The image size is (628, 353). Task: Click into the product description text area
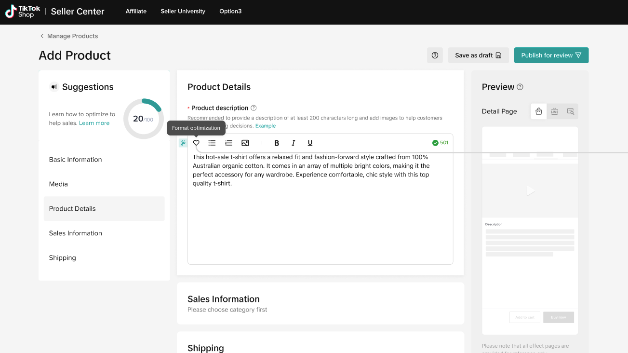[320, 222]
